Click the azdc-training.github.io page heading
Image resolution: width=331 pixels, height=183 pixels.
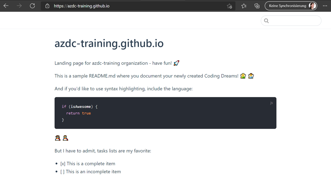click(x=109, y=43)
